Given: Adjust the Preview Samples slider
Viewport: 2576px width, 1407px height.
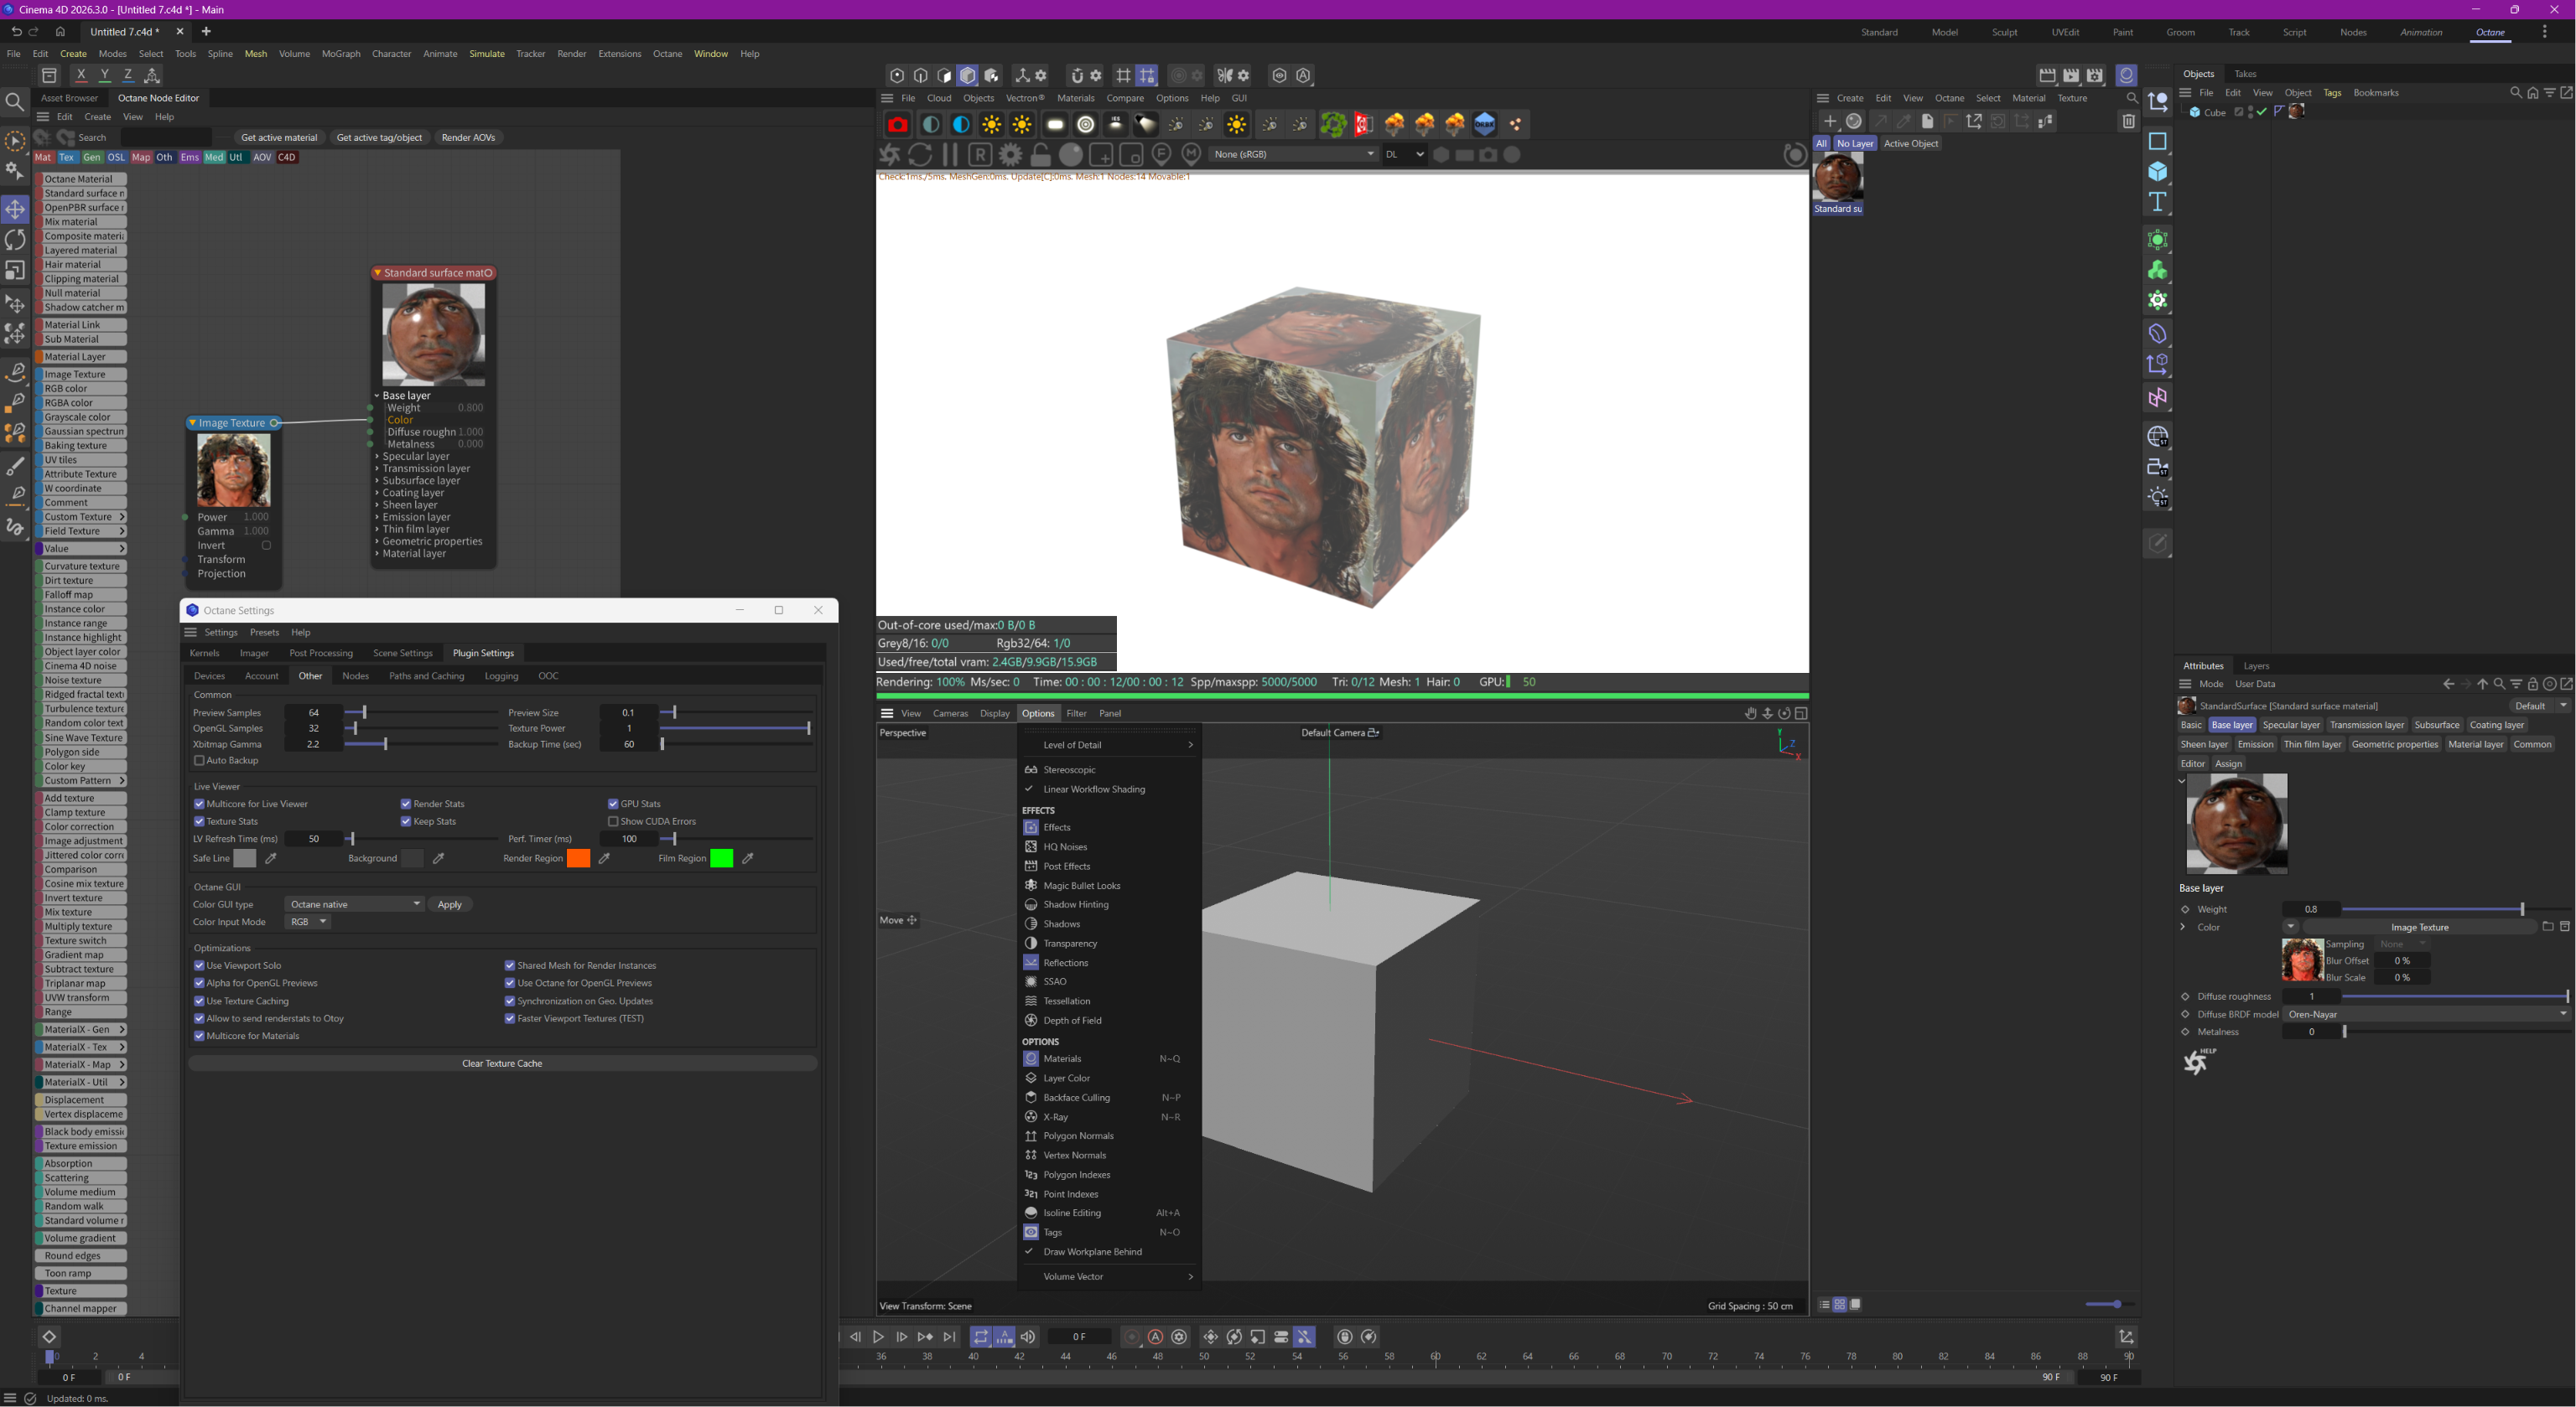Looking at the screenshot, I should [x=422, y=713].
